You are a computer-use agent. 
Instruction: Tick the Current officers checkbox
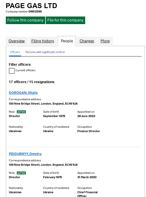[12, 71]
